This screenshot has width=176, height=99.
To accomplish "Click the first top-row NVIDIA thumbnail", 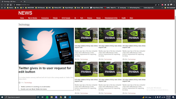I will (86, 35).
